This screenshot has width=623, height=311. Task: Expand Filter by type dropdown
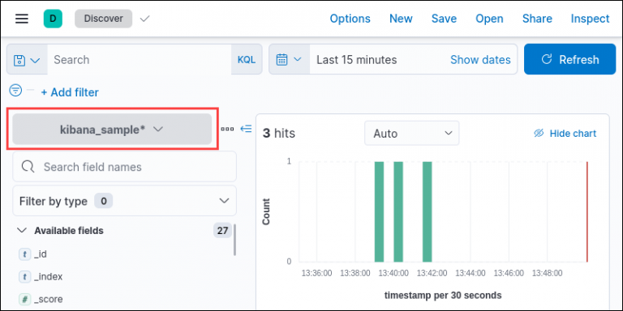tap(124, 201)
